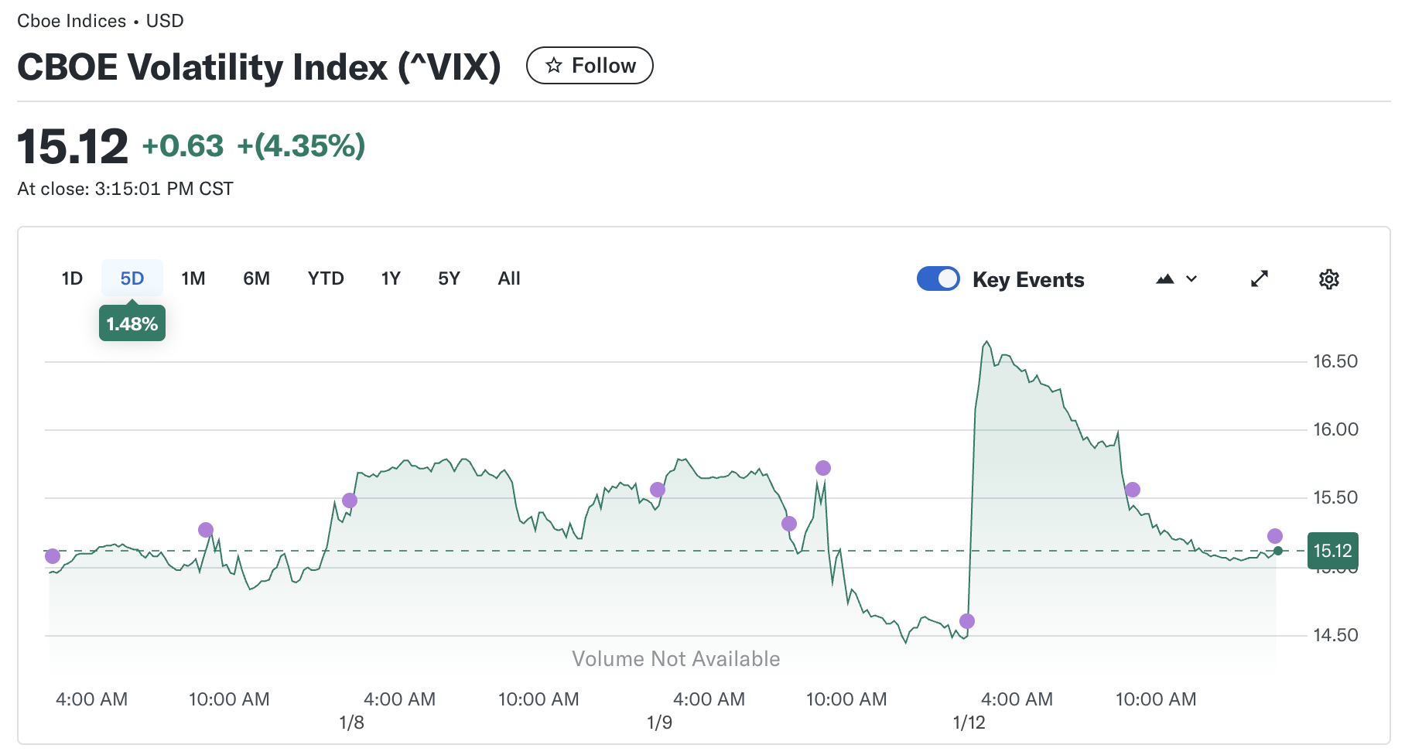
Task: Switch to the 1M time range tab
Action: pos(193,278)
